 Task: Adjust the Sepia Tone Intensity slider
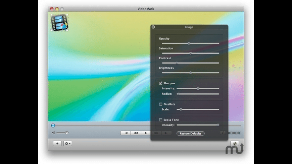point(198,125)
